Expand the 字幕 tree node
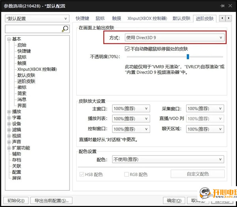The height and width of the screenshot is (207, 237). click(x=9, y=118)
